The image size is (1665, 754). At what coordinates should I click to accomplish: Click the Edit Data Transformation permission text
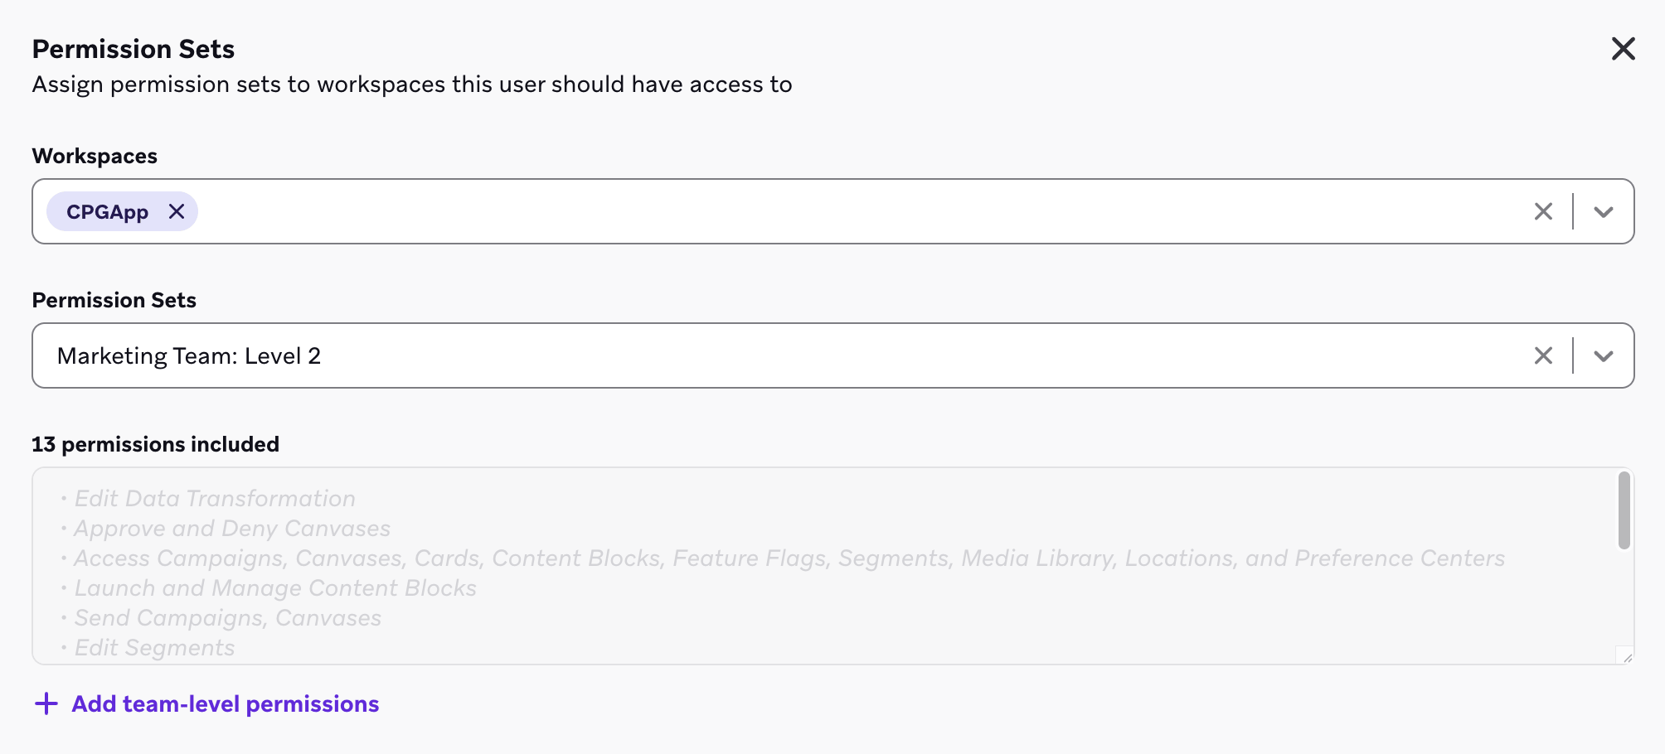216,498
